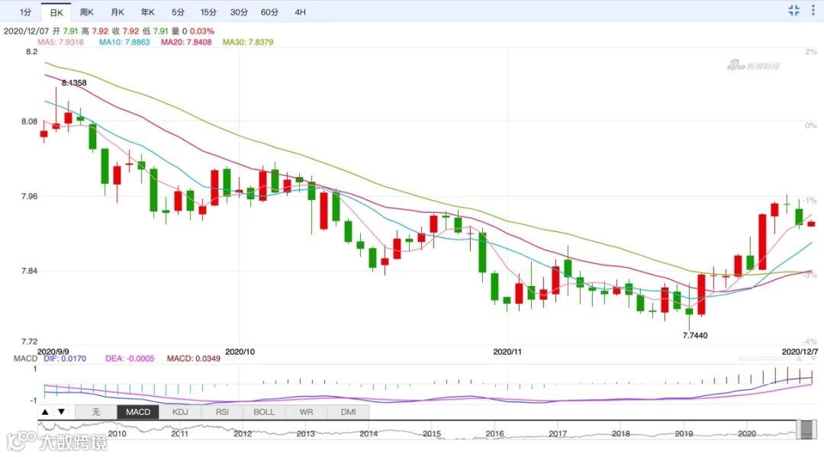Screen dimensions: 824x457
Task: Click the 8.1358 high price label
Action: tap(74, 83)
